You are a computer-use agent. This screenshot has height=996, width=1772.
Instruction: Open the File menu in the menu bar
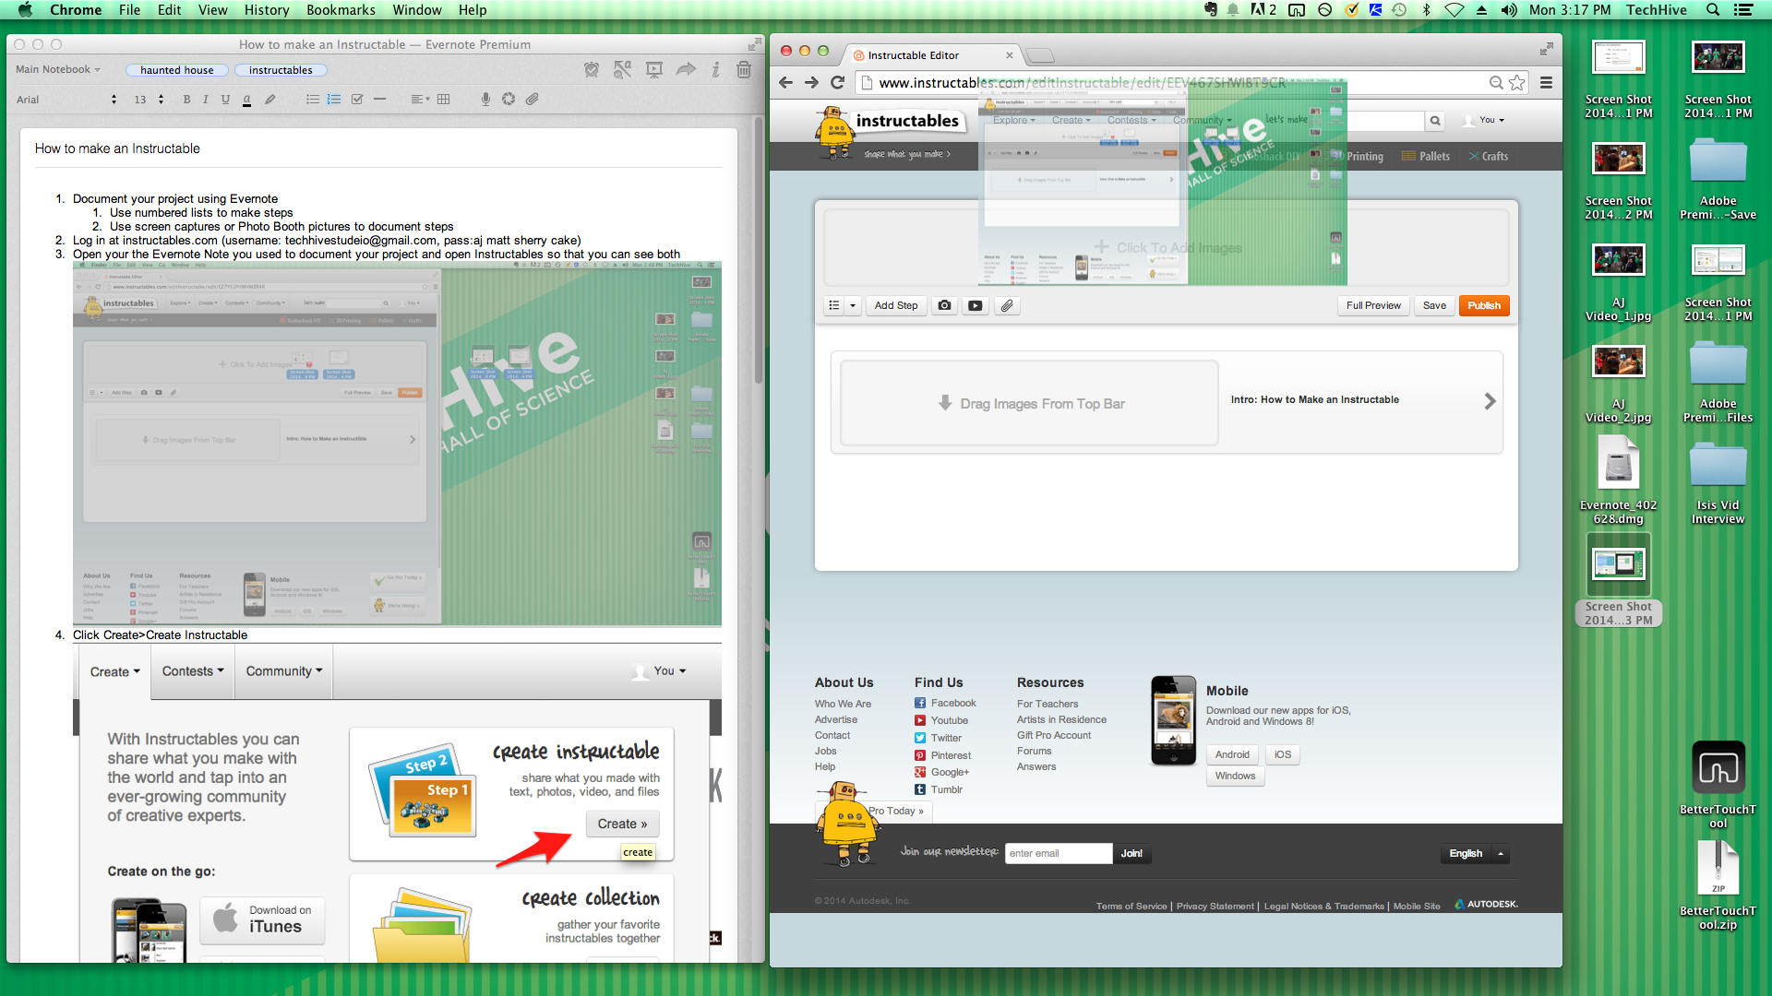point(129,10)
